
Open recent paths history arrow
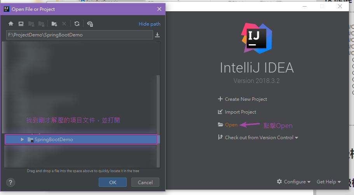pos(157,35)
